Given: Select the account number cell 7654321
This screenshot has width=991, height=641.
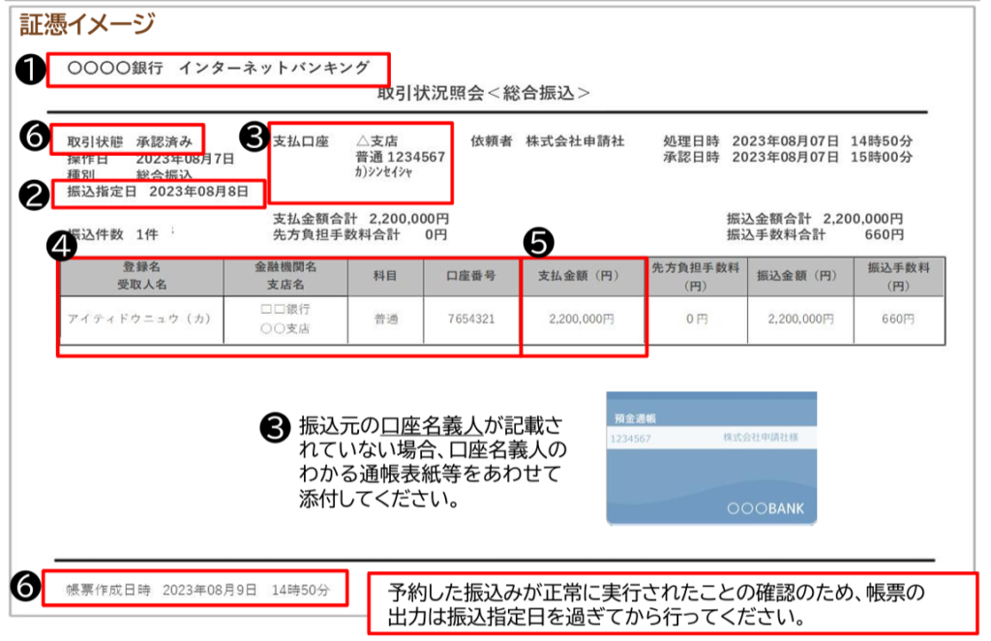Looking at the screenshot, I should (x=473, y=319).
